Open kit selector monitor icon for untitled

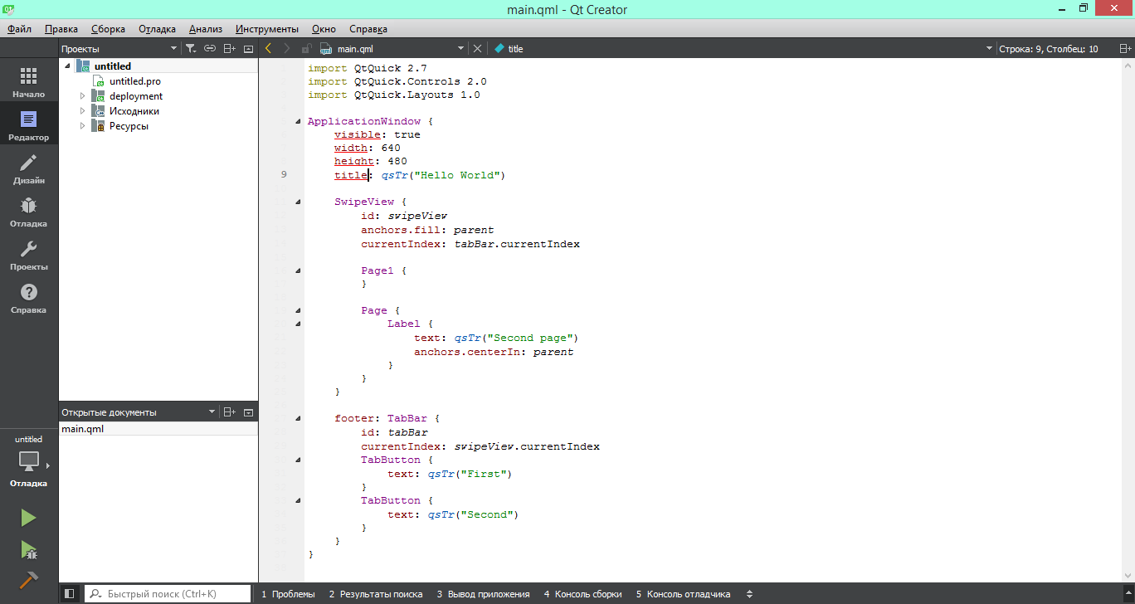(x=29, y=460)
